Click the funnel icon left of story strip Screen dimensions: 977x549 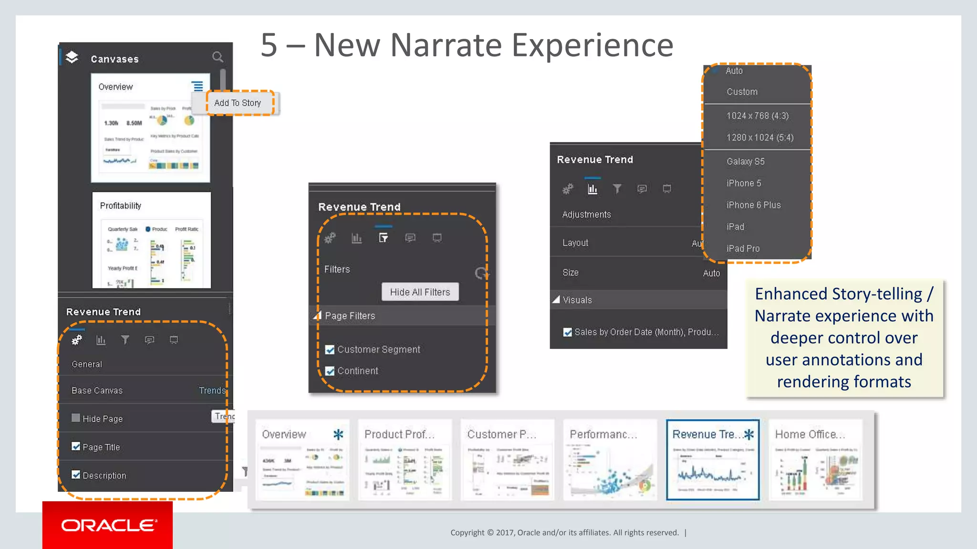[x=245, y=471]
